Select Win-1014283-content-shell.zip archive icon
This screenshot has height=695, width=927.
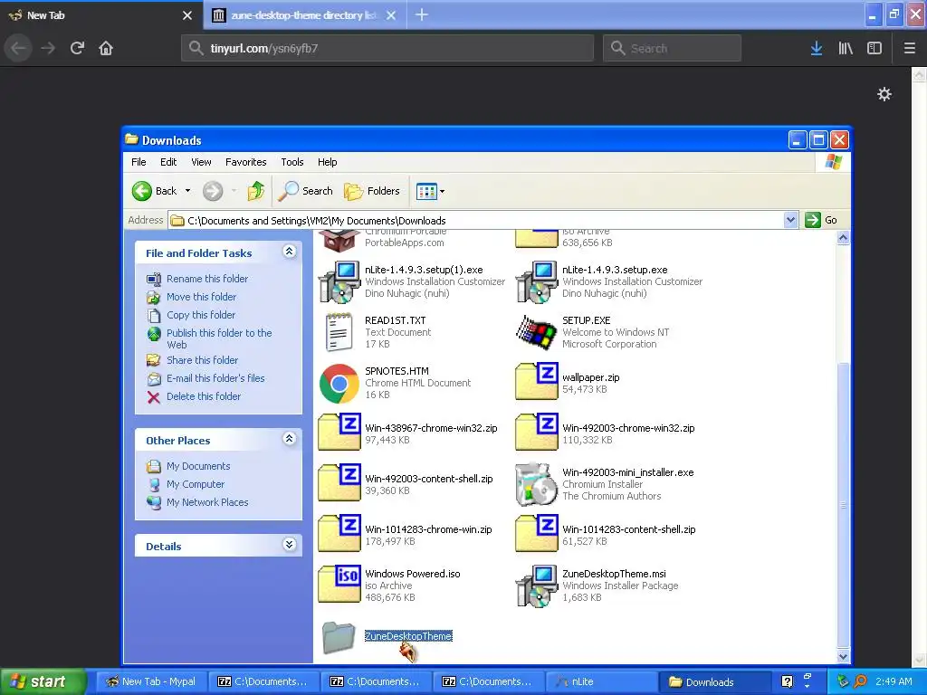[x=537, y=533]
